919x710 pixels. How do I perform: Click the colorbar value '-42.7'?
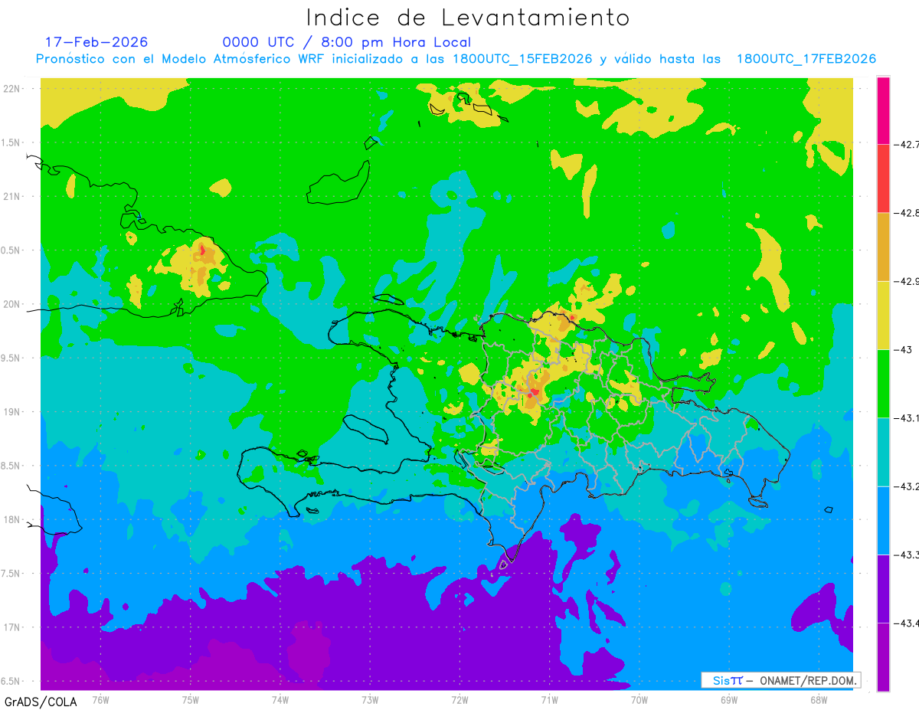905,145
